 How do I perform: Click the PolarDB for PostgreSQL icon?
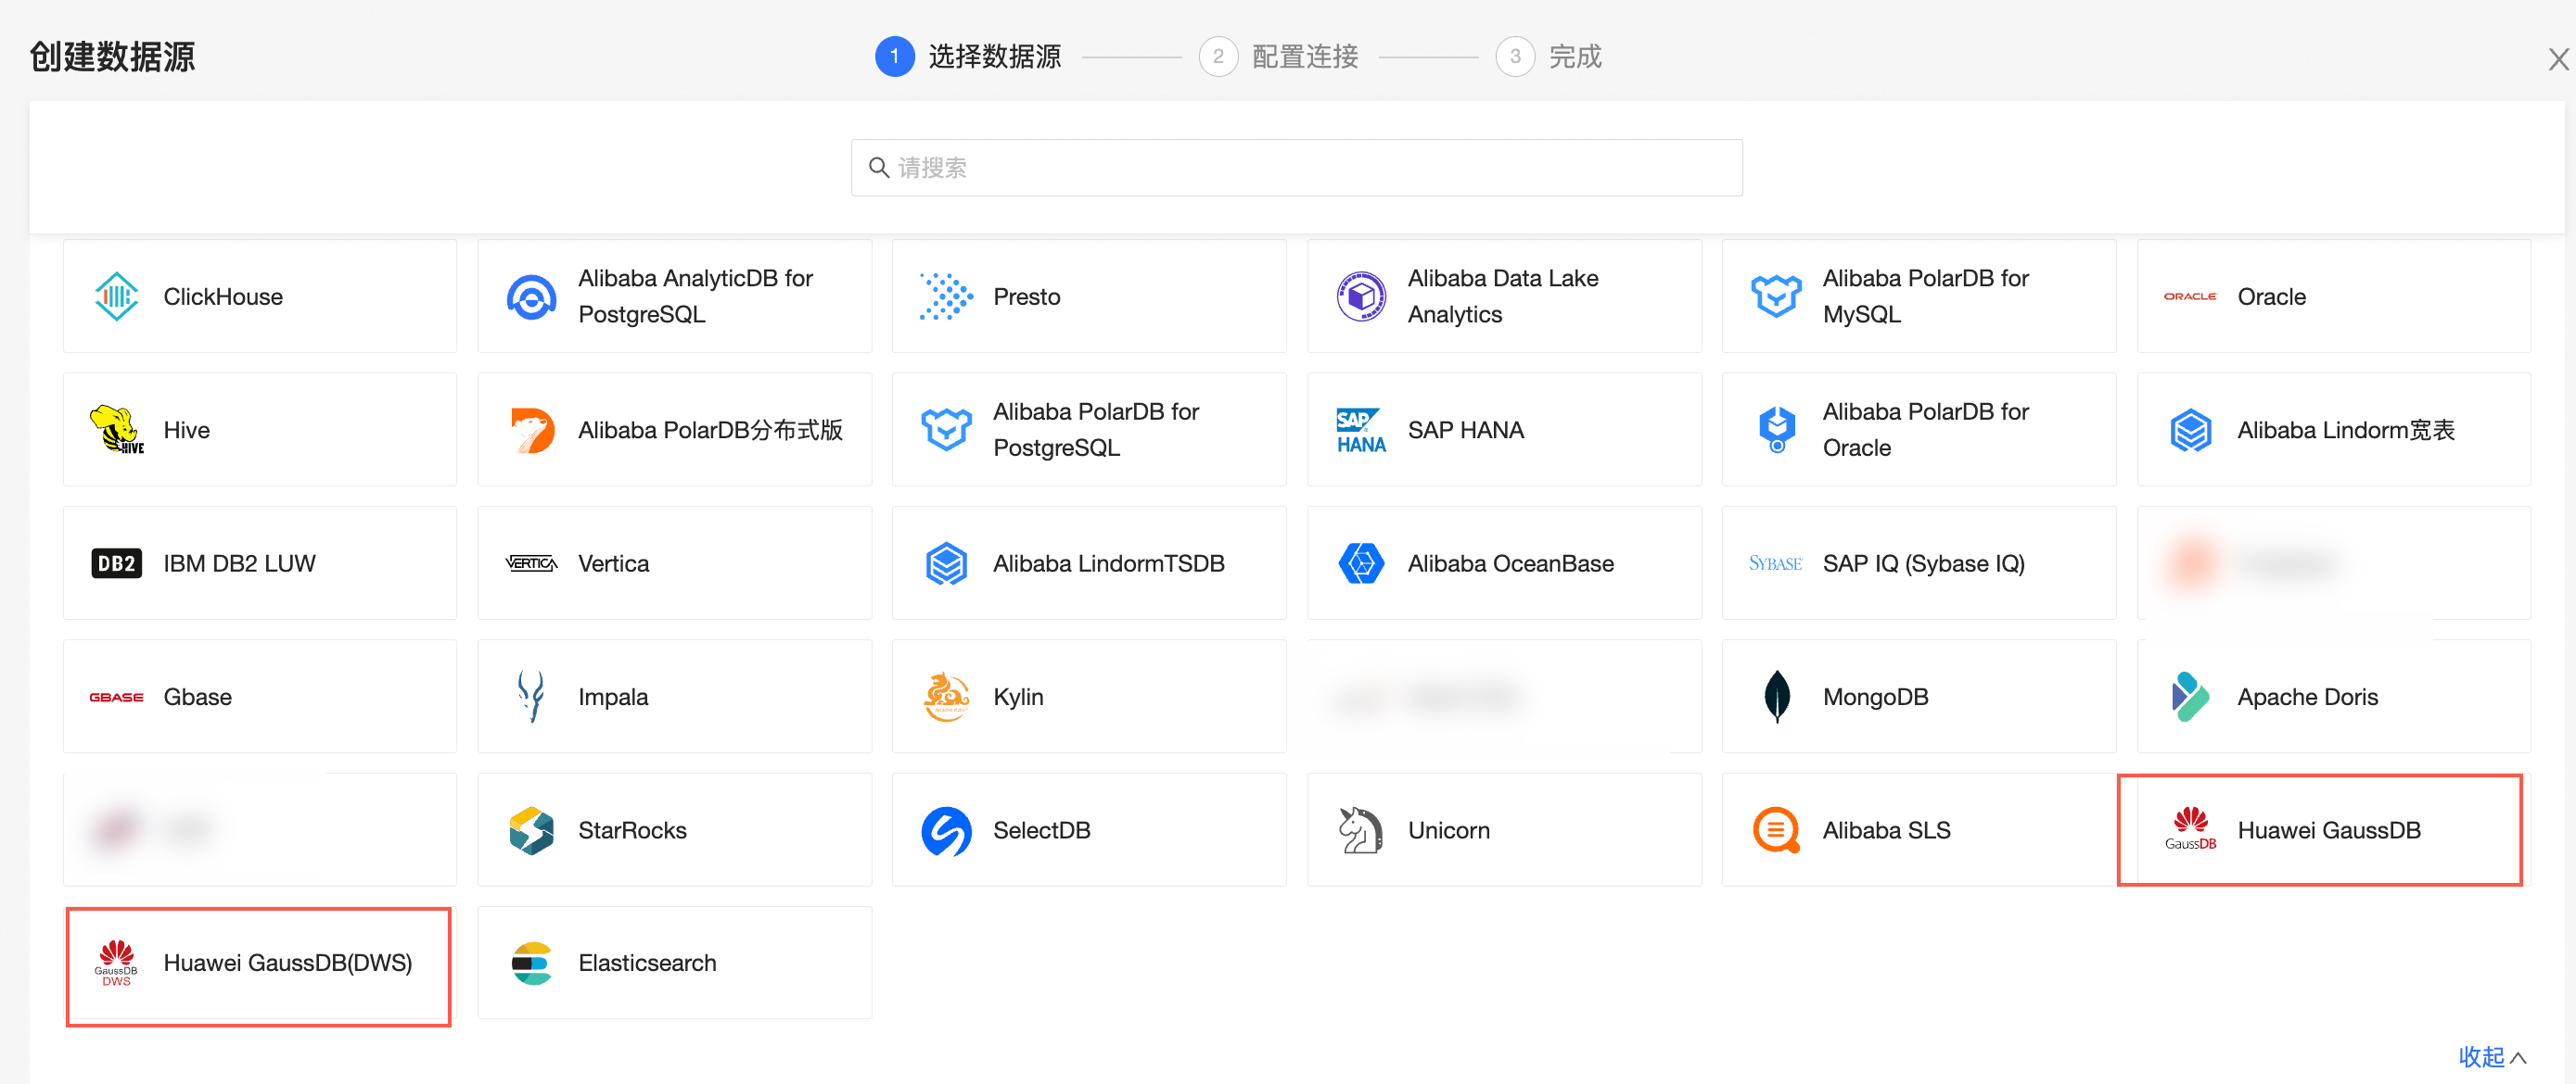click(946, 430)
